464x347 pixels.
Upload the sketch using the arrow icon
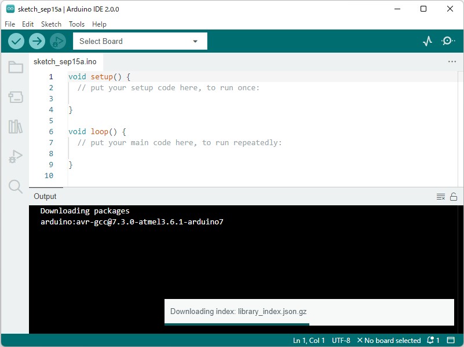36,41
